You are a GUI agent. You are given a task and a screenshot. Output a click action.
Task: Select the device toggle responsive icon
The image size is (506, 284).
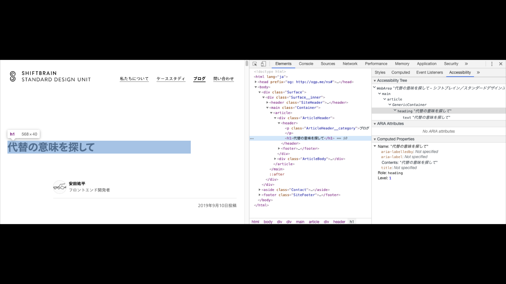pyautogui.click(x=264, y=64)
